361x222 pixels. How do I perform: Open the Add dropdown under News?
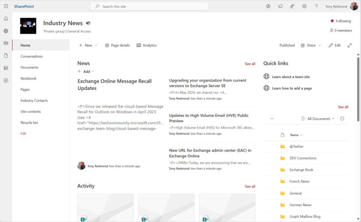[x=86, y=72]
